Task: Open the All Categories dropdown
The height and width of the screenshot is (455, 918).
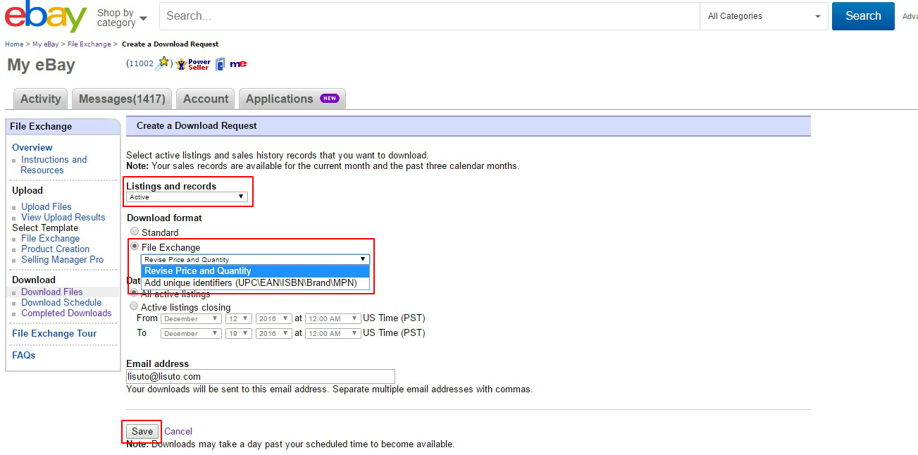Action: pyautogui.click(x=764, y=16)
